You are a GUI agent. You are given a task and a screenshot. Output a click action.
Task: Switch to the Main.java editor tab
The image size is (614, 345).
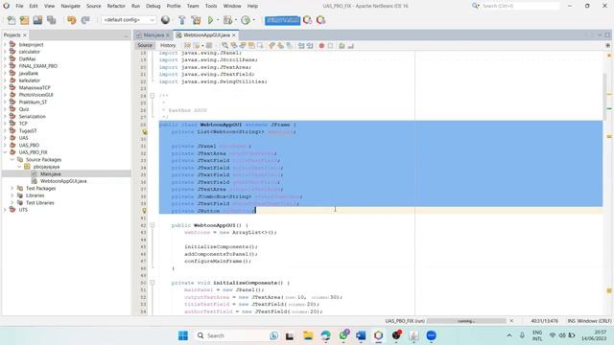(153, 35)
